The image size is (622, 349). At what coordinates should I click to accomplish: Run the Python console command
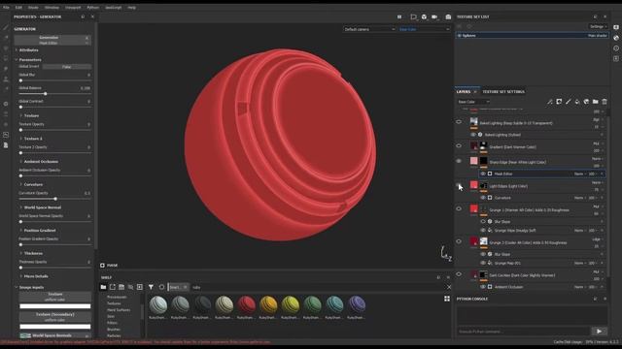pyautogui.click(x=599, y=332)
